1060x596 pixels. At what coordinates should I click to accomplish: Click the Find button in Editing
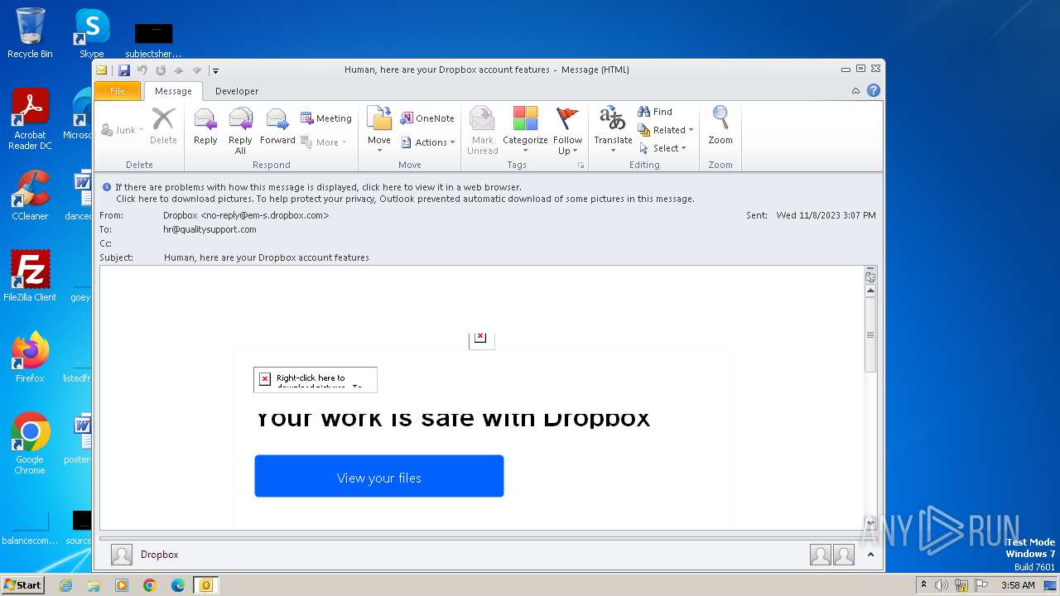point(655,112)
